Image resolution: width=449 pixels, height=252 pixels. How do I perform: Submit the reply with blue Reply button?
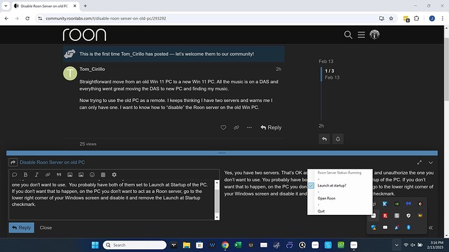click(21, 228)
